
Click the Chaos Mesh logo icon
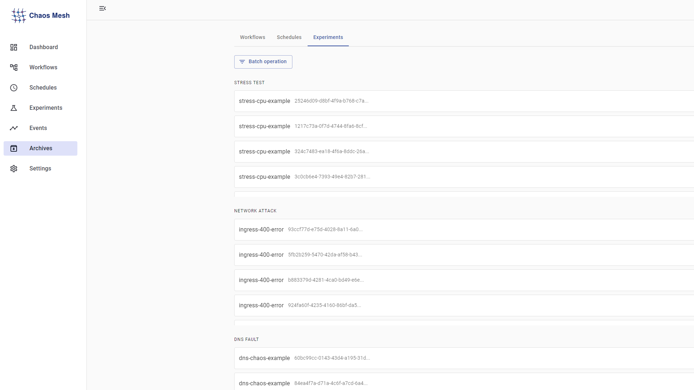18,16
